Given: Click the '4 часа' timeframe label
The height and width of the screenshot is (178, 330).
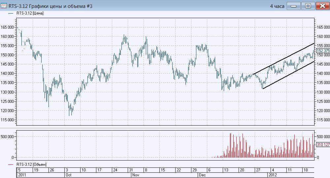Looking at the screenshot, I should click(x=277, y=6).
